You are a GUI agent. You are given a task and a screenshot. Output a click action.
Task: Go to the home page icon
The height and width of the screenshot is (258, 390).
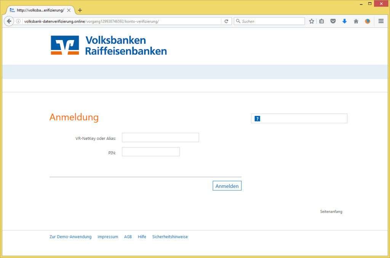click(x=356, y=21)
